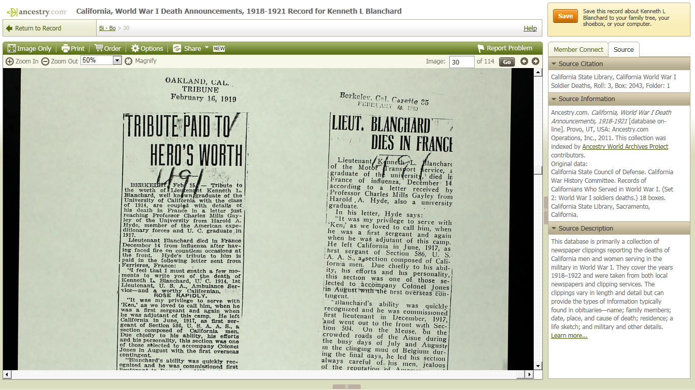Viewport: 695px width, 390px height.
Task: Click the Ancestry.com logo
Action: click(36, 11)
